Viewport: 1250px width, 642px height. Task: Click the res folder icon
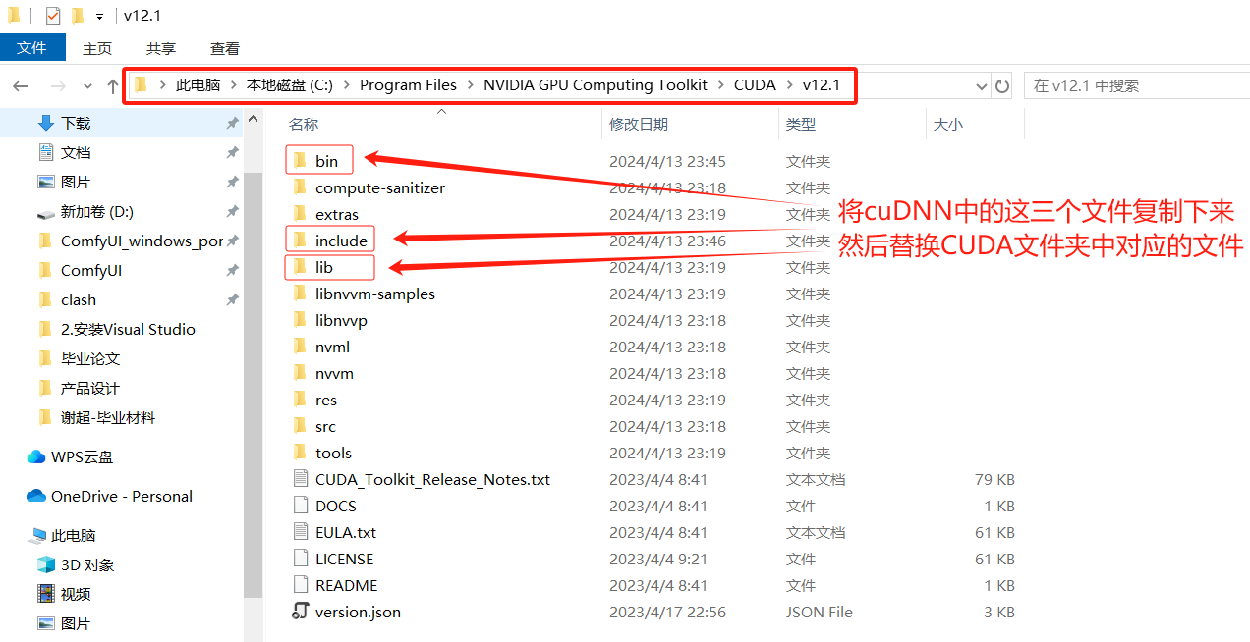click(300, 400)
